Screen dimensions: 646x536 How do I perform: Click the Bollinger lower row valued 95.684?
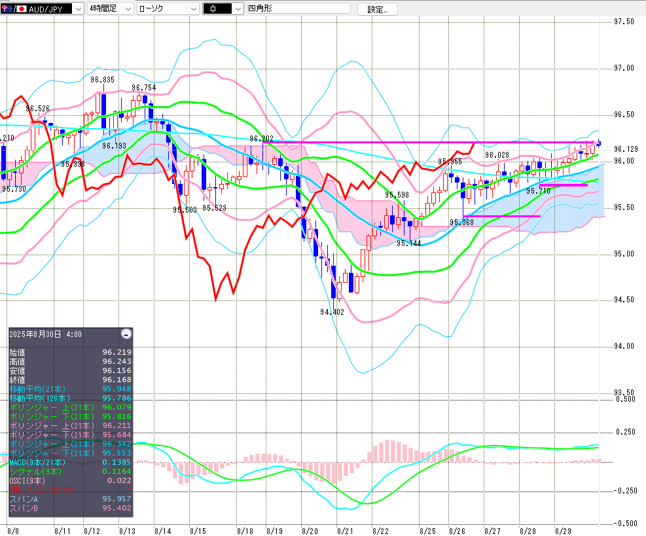click(x=71, y=435)
